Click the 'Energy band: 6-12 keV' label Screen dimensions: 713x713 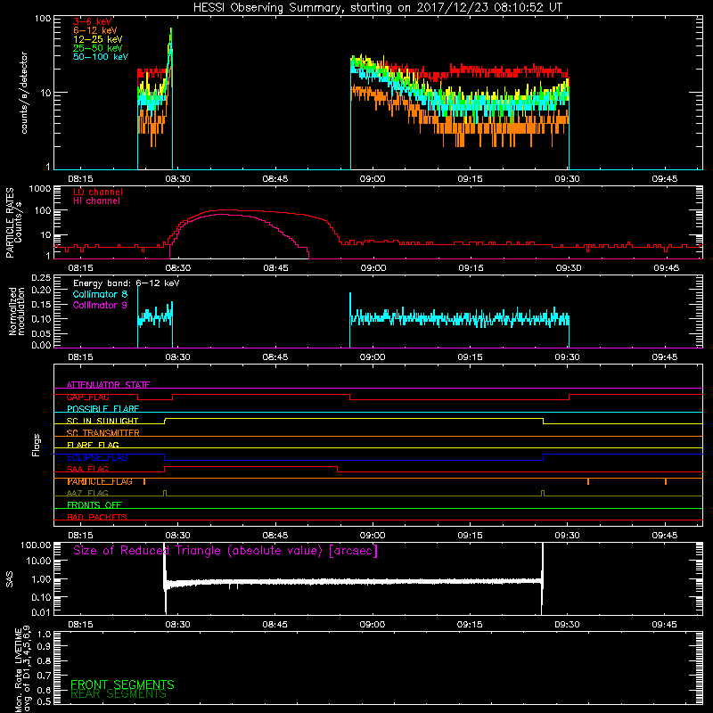127,283
